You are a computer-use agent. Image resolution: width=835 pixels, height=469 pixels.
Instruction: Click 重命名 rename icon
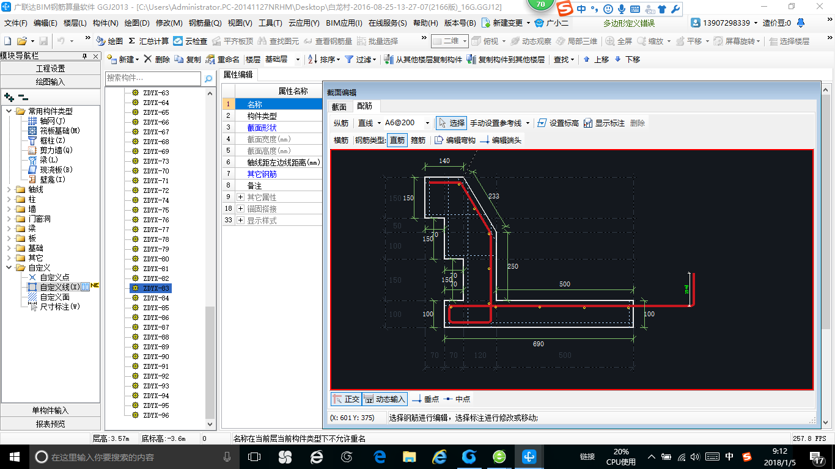(x=223, y=59)
